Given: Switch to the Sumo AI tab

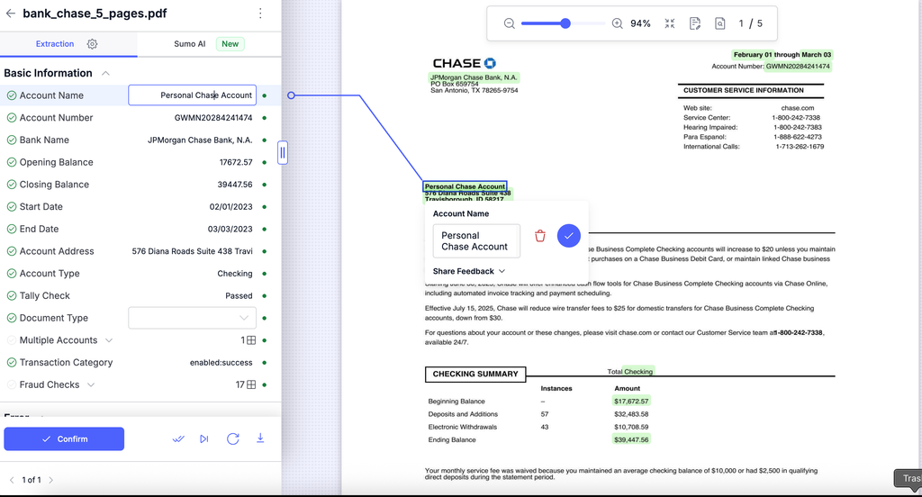Looking at the screenshot, I should pos(189,44).
